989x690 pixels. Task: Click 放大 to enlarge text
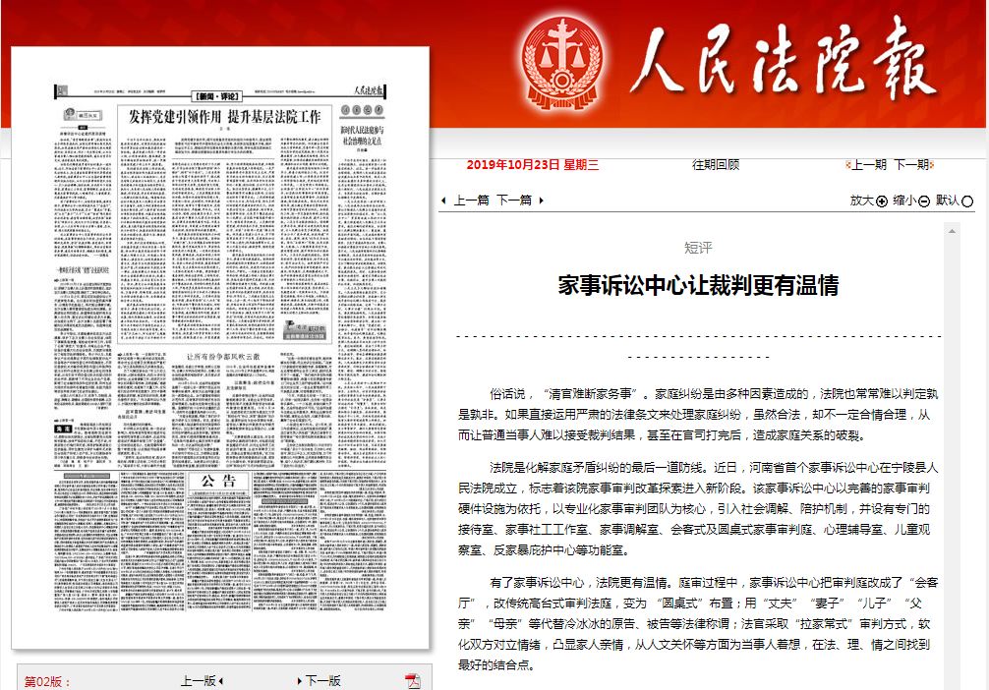coord(861,201)
